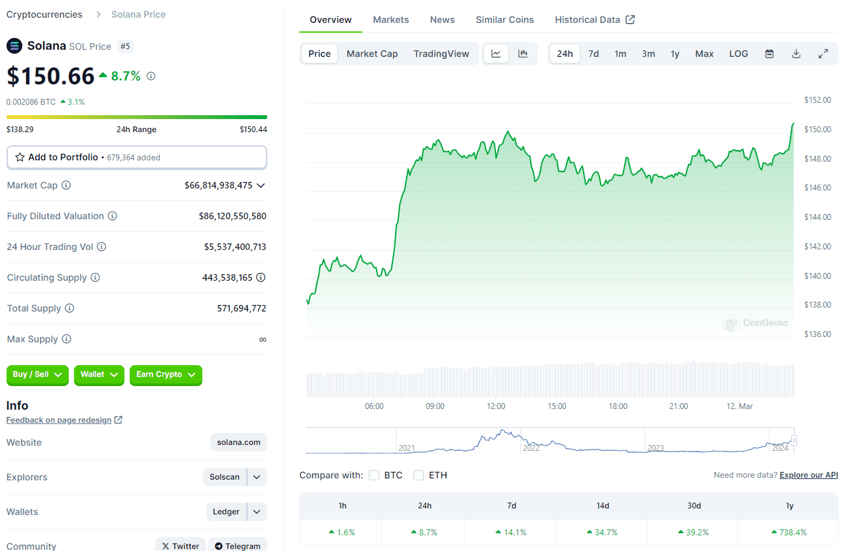Click info icon beside 443,538,165 value
This screenshot has width=843, height=551.
[261, 277]
